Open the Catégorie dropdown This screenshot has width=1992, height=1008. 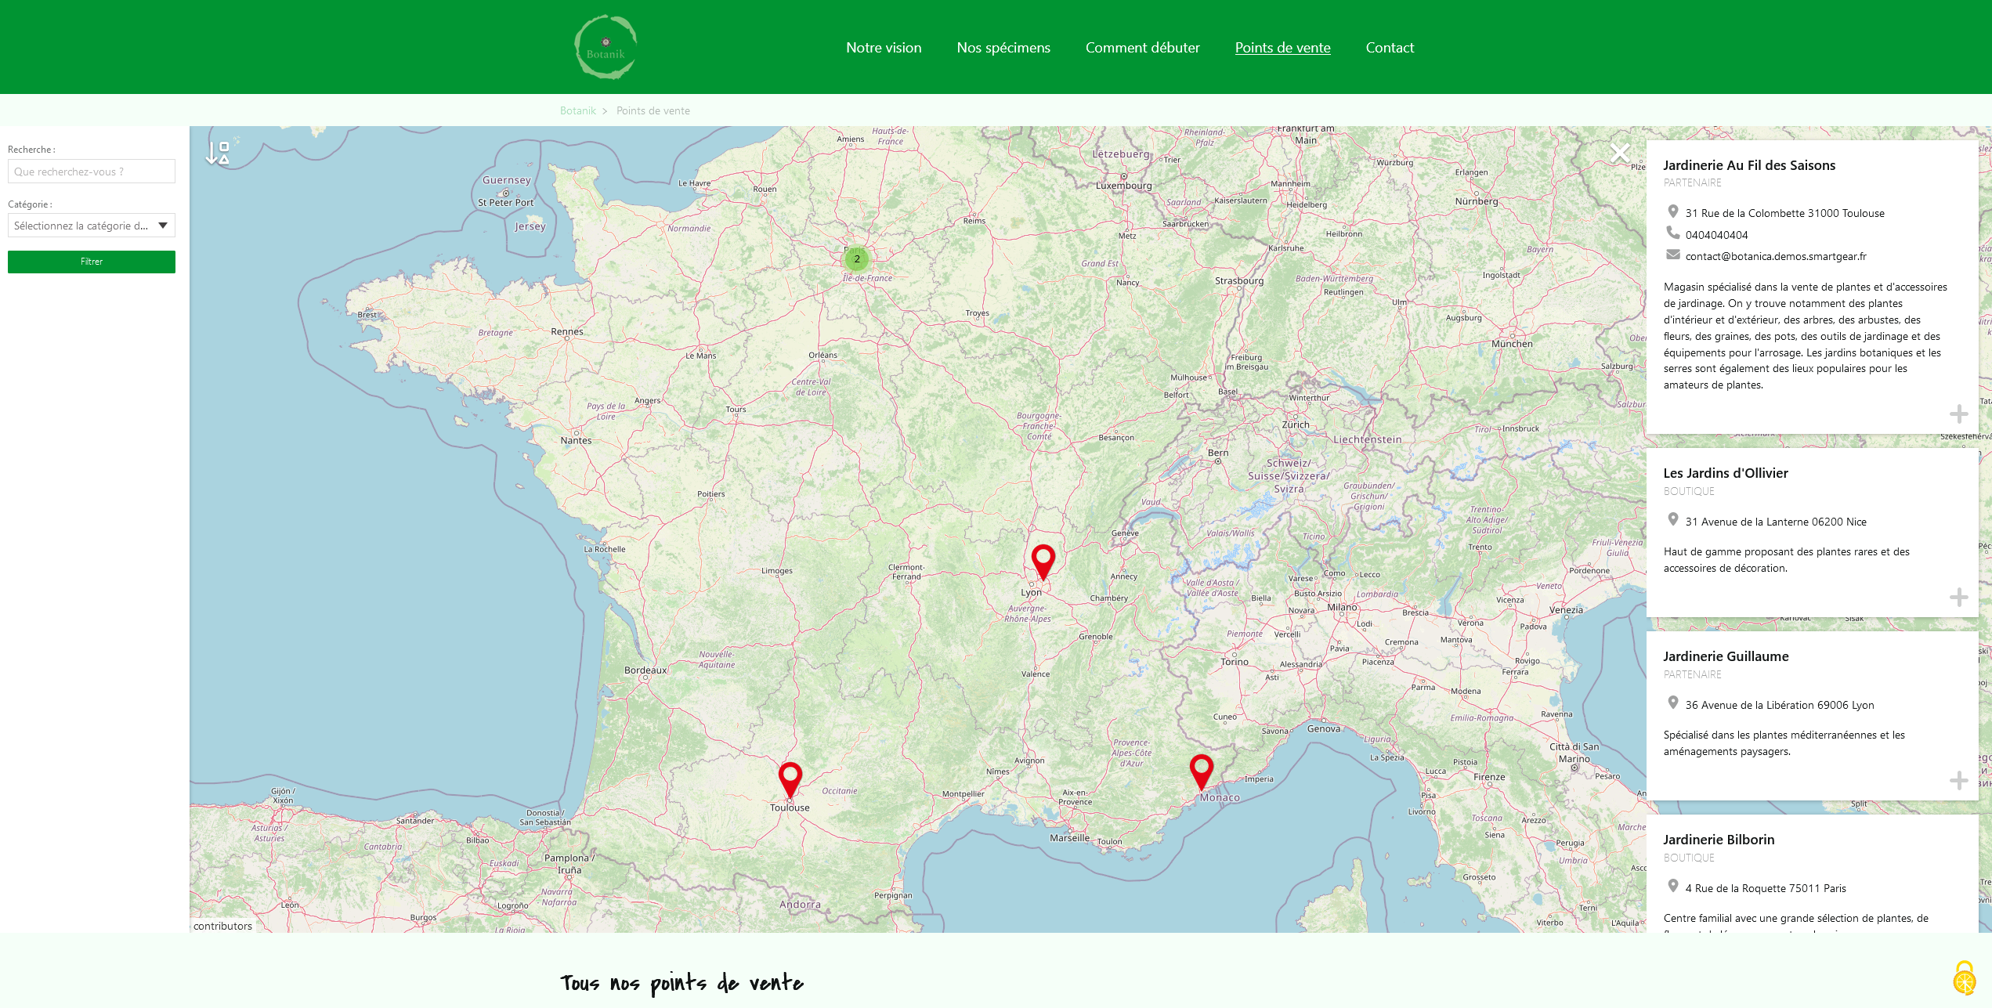(x=92, y=226)
